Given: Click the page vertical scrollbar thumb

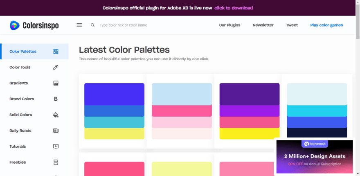Looking at the screenshot, I should click(x=358, y=22).
